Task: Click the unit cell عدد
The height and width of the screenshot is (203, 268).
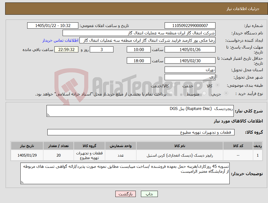Action: click(x=121, y=155)
